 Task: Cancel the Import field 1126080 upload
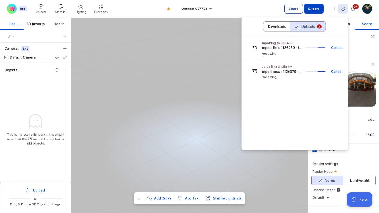click(x=336, y=48)
